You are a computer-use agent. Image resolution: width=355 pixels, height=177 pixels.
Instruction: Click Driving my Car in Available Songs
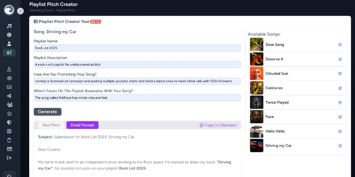(x=278, y=146)
